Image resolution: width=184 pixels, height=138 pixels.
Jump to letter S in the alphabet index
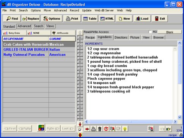80,100
